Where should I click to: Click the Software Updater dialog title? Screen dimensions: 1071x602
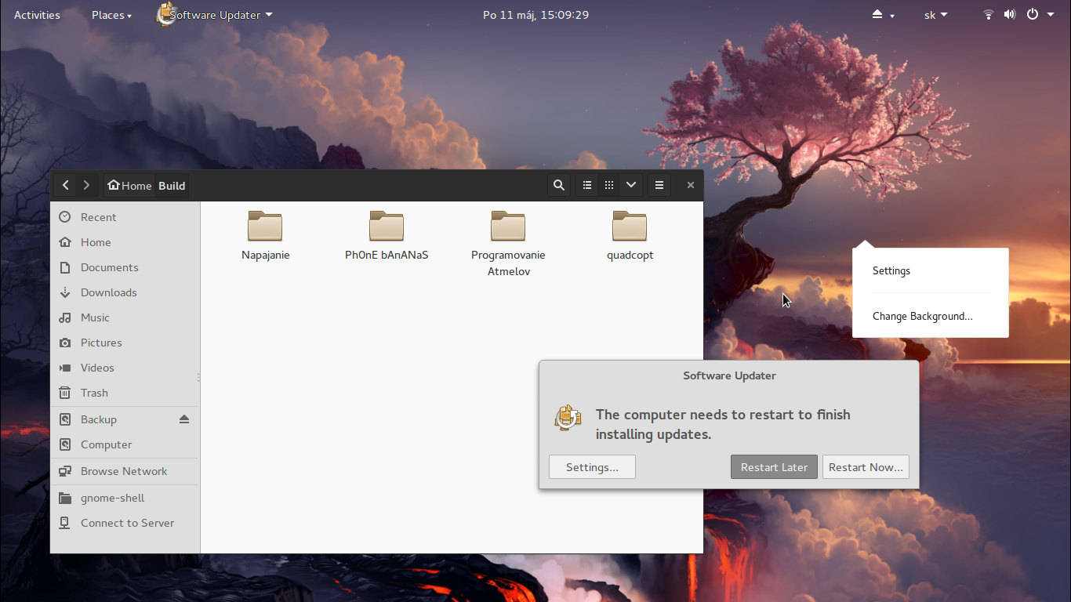729,375
